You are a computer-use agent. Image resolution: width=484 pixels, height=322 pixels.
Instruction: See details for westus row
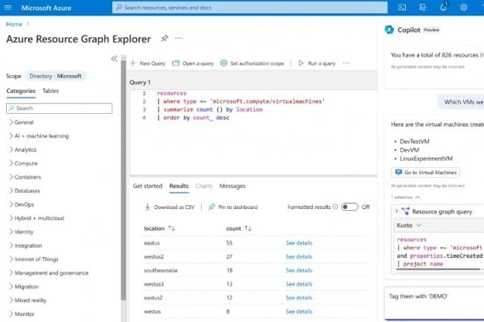point(299,311)
